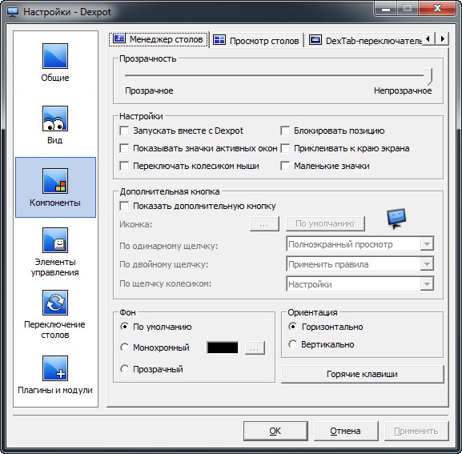Image resolution: width=462 pixels, height=454 pixels.
Task: Click the black monochrome color swatch
Action: (x=223, y=348)
